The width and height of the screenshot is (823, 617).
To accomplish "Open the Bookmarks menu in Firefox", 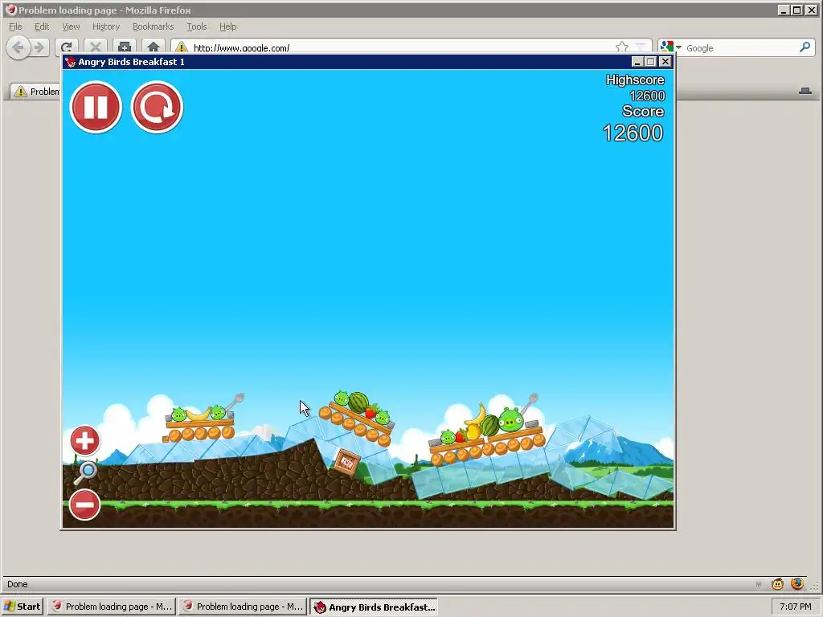I will pyautogui.click(x=153, y=27).
